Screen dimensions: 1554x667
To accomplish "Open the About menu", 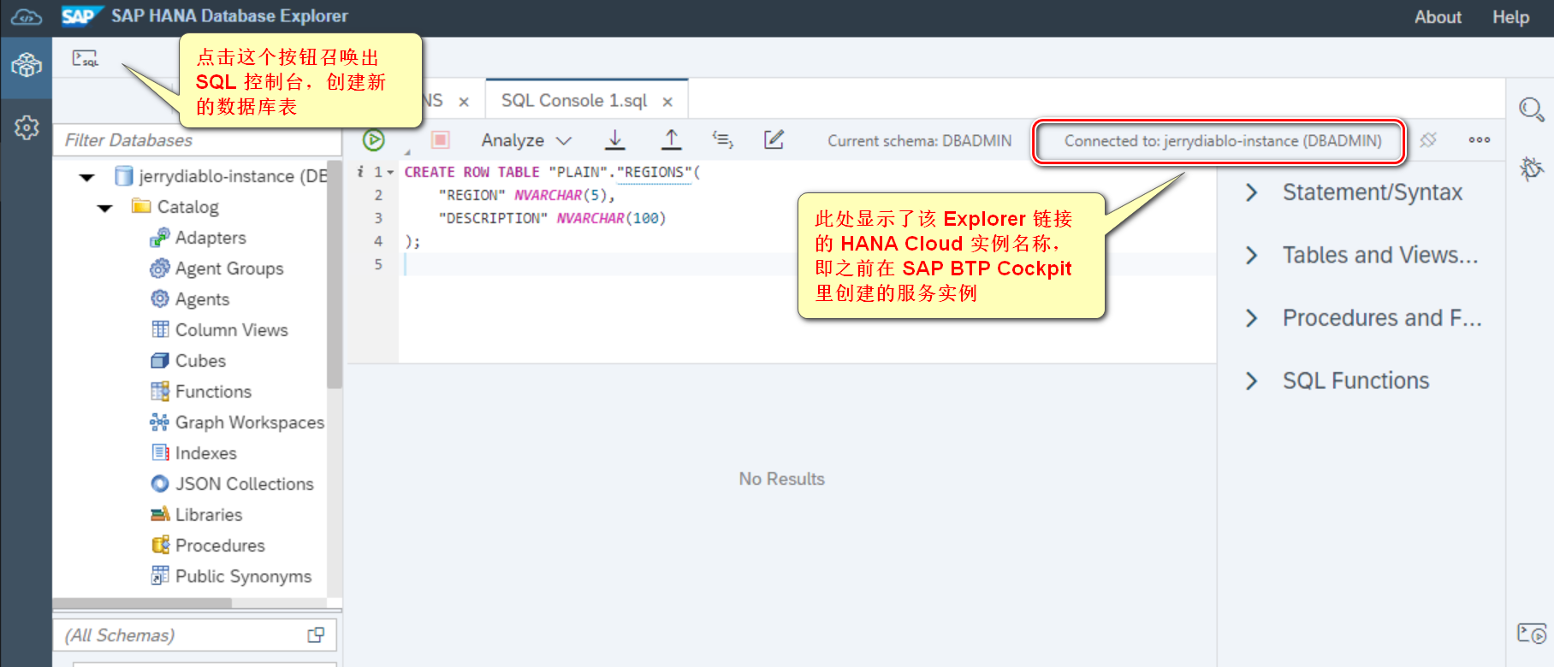I will coord(1438,17).
